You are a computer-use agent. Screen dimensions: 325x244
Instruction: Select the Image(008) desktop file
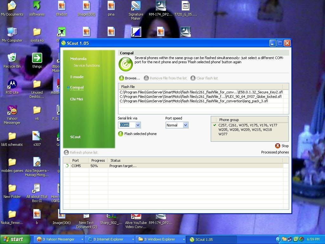[86, 9]
